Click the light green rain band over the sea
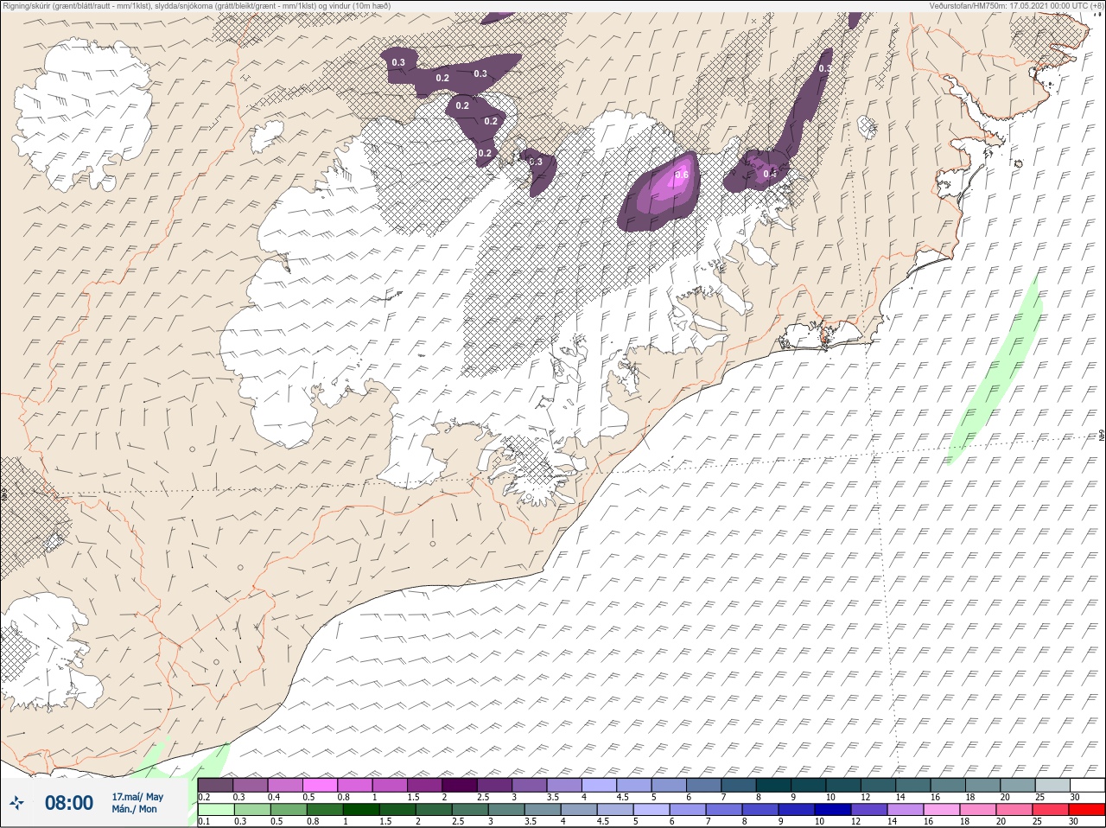Image resolution: width=1106 pixels, height=828 pixels. point(996,372)
